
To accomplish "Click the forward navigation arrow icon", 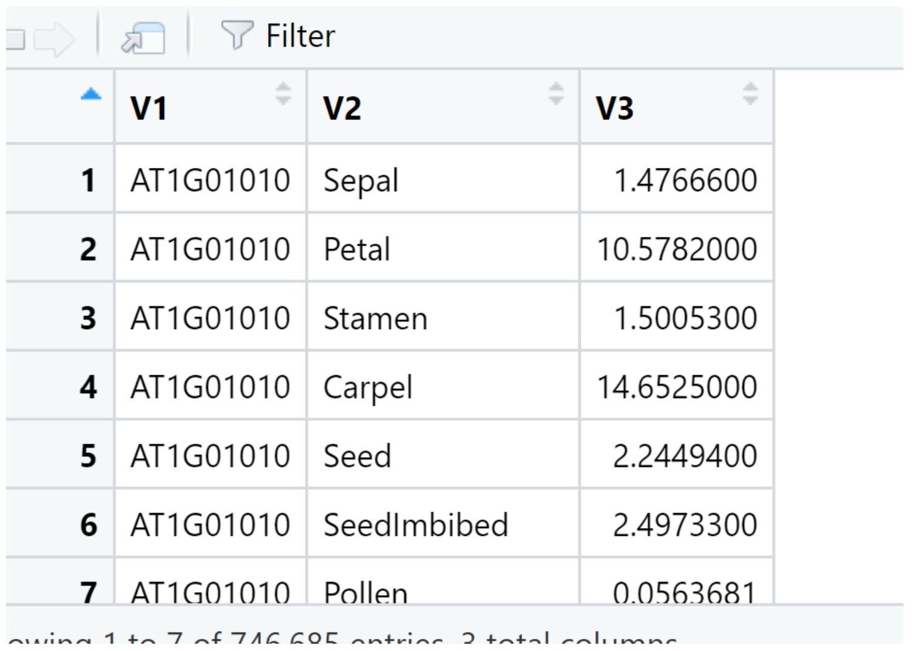I will pos(55,40).
